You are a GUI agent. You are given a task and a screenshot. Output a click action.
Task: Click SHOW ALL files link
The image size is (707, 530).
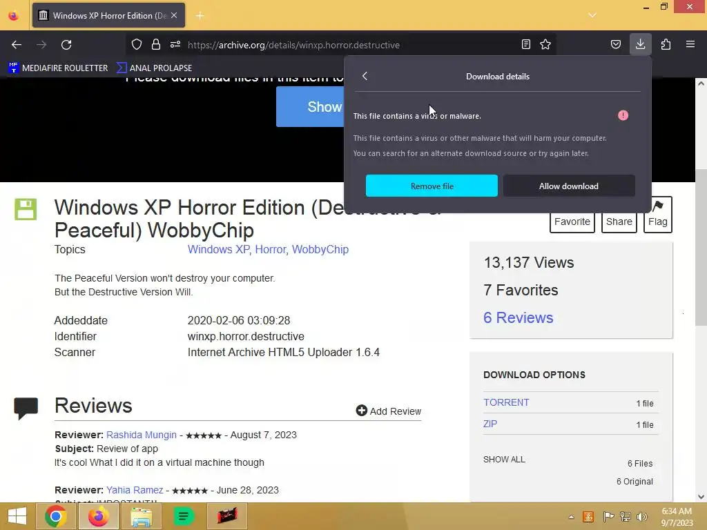coord(504,459)
